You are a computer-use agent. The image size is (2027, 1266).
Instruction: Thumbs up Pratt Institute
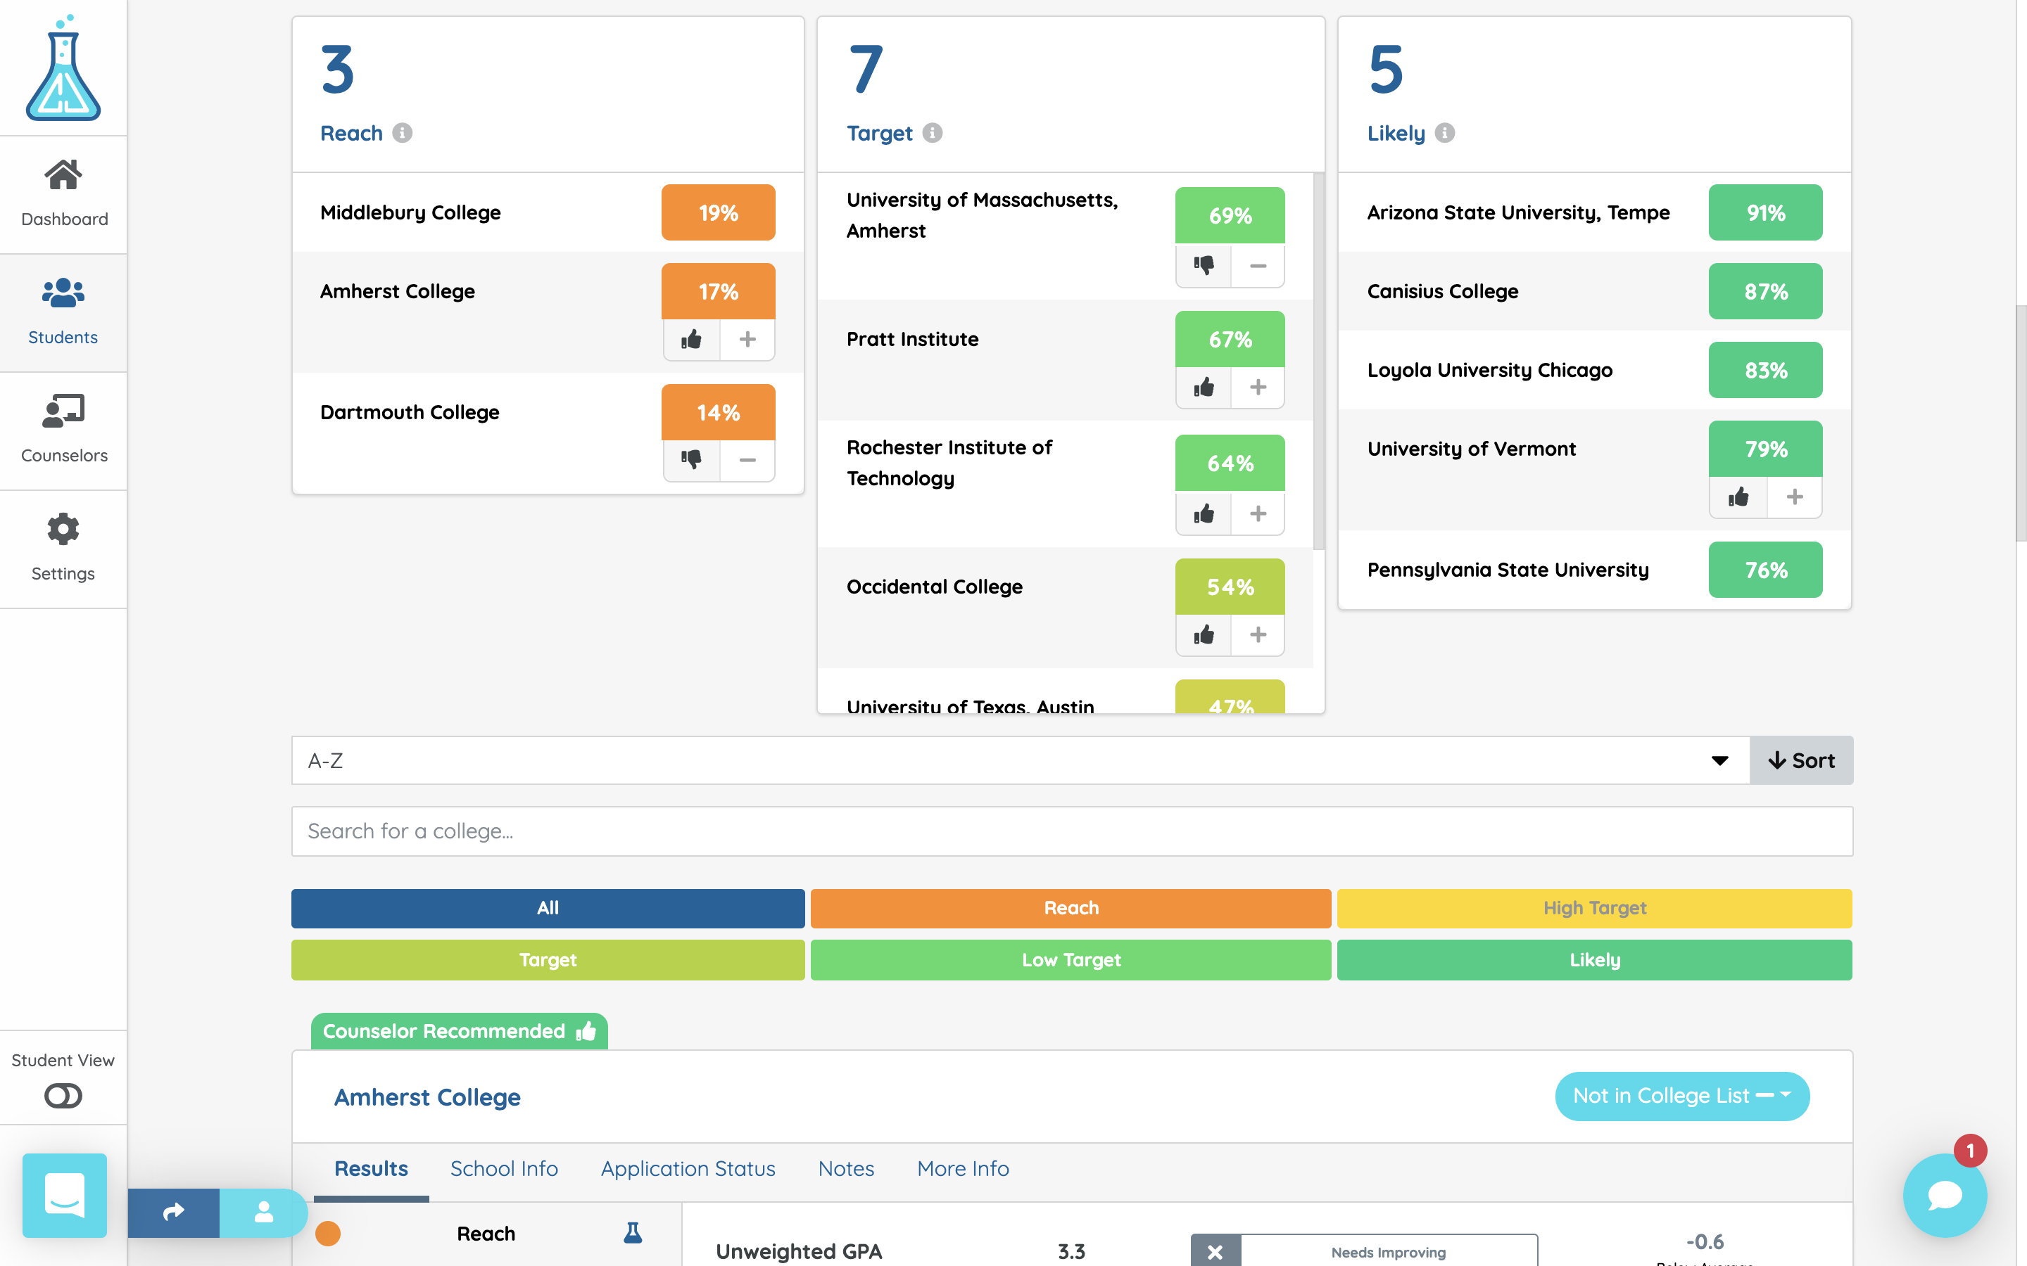click(x=1204, y=387)
